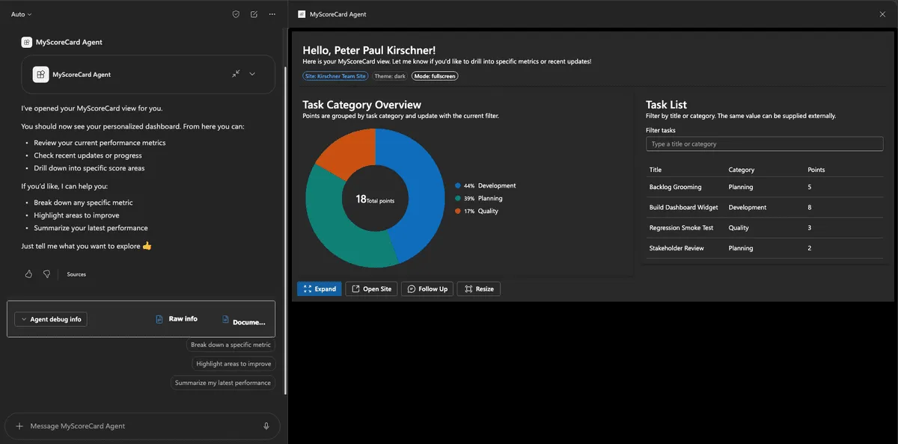Choose suggestion Highlight areas to improve

(233, 364)
